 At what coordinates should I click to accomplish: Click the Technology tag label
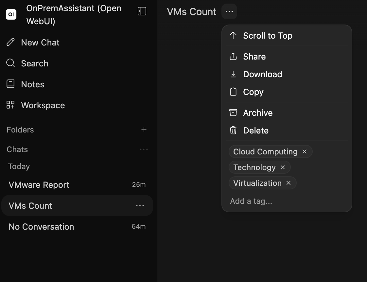pyautogui.click(x=254, y=167)
